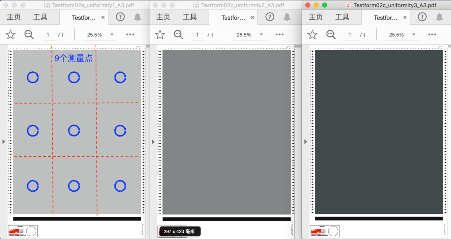Bookmark with star icon in Testform02a window
Image resolution: width=451 pixels, height=239 pixels.
[10, 35]
